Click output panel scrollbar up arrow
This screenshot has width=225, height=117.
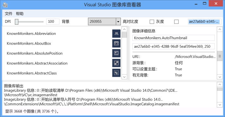220,85
